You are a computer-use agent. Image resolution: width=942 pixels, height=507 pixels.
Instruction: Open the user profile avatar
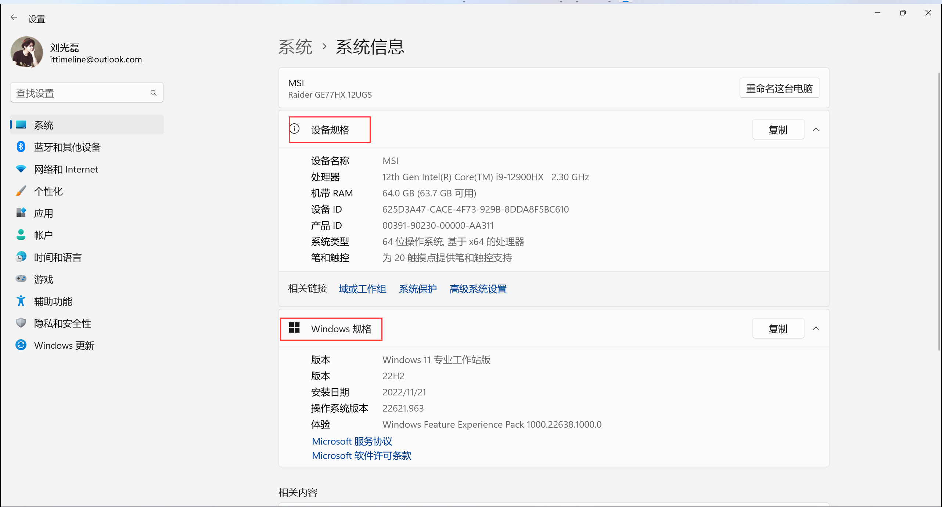(x=27, y=52)
